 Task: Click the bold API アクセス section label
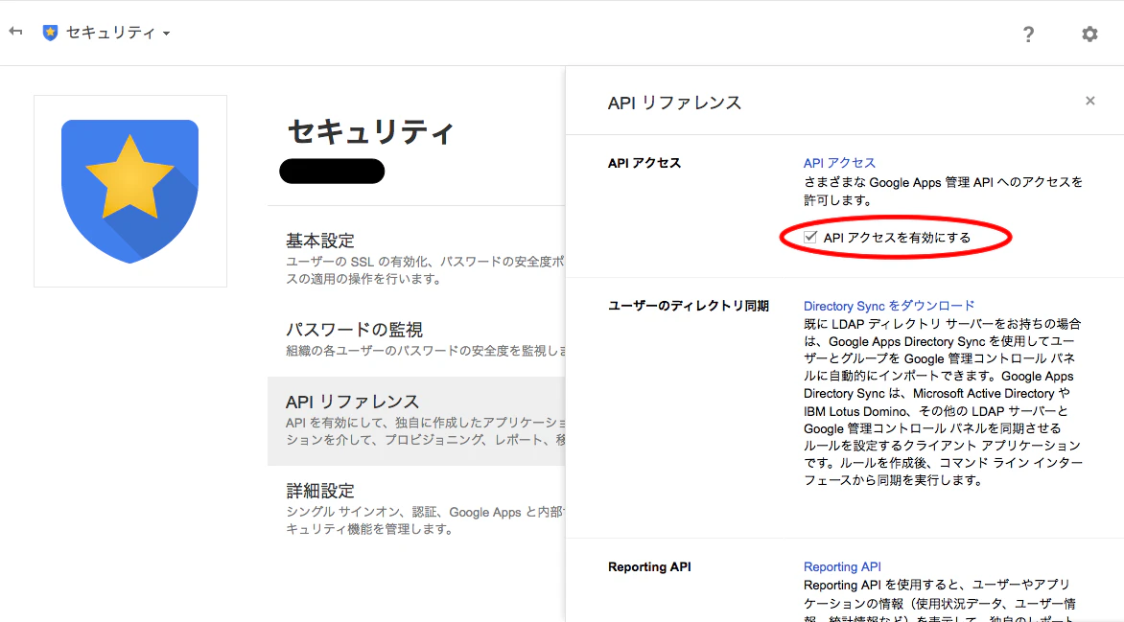coord(644,163)
